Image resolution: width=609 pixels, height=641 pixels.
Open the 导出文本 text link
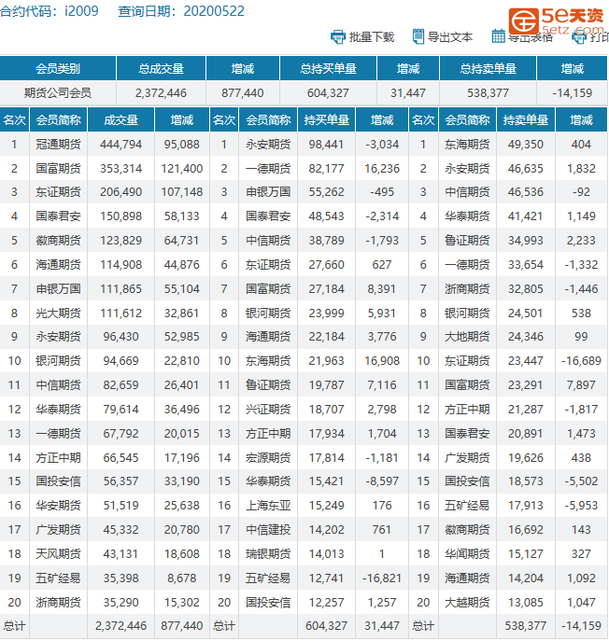point(450,37)
